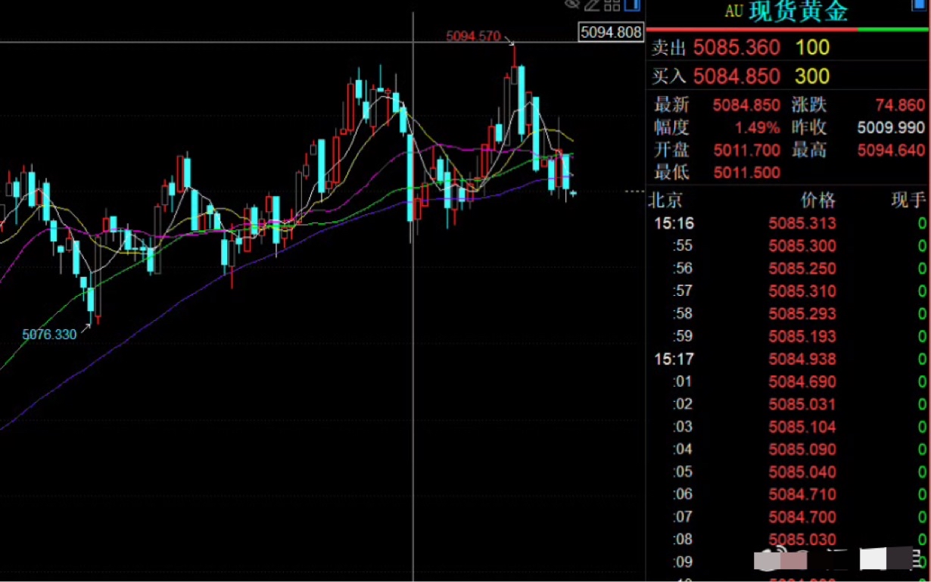Click blue icon right of 现货黄金 title
The width and height of the screenshot is (931, 582).
click(918, 5)
